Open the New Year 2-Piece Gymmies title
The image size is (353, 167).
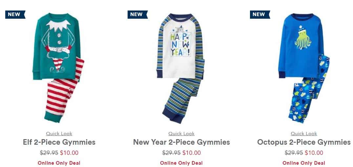point(181,142)
